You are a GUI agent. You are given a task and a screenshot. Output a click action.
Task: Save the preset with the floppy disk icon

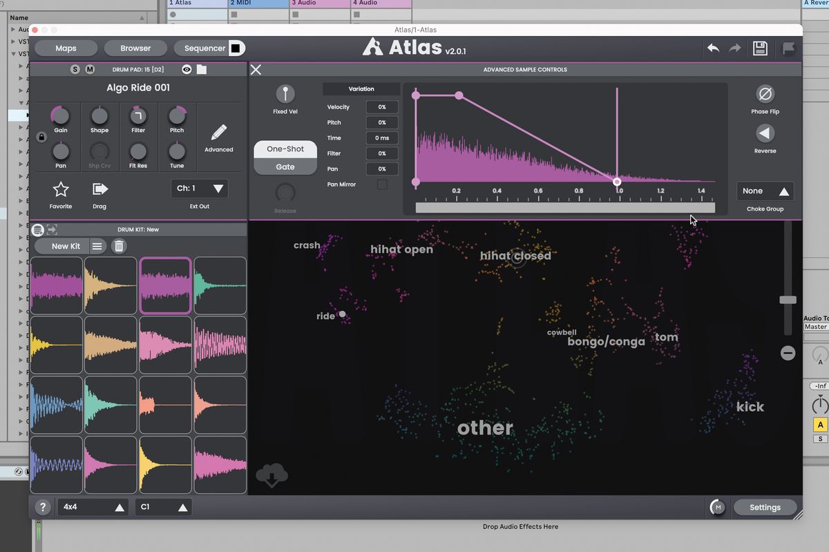[760, 48]
